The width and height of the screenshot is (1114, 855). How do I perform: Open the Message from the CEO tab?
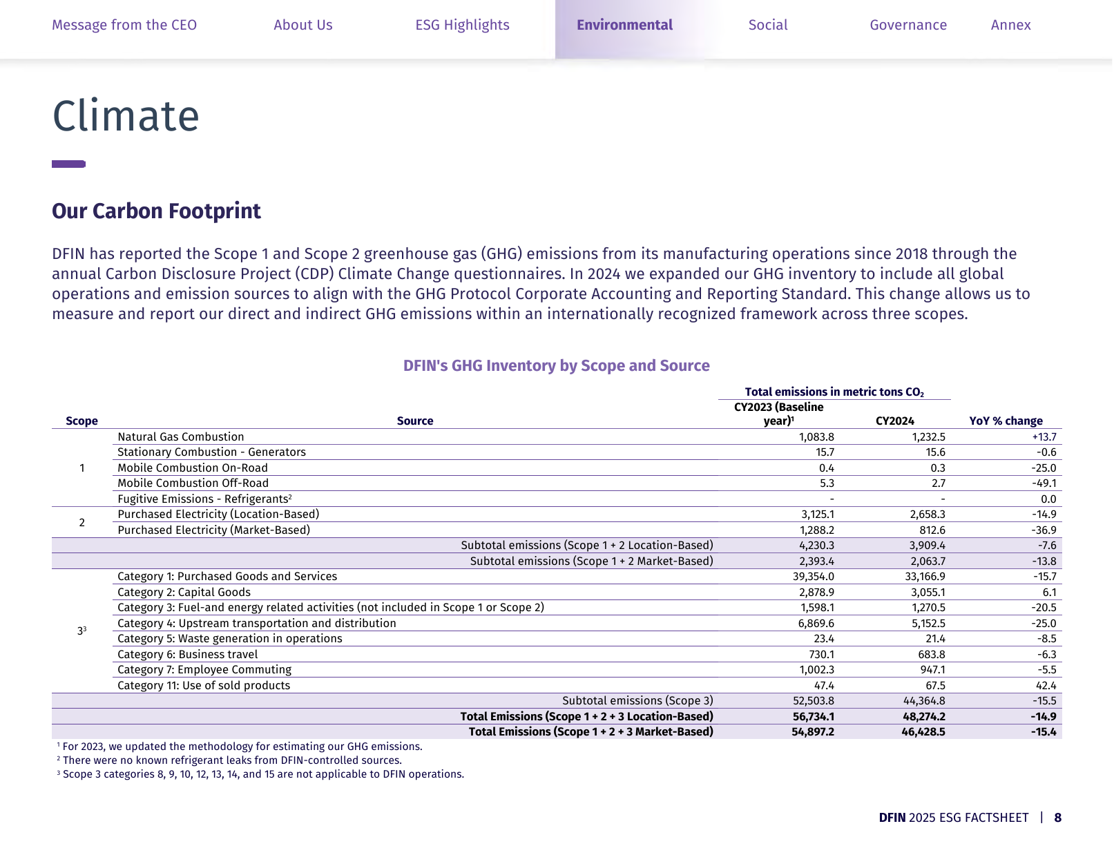pyautogui.click(x=124, y=26)
